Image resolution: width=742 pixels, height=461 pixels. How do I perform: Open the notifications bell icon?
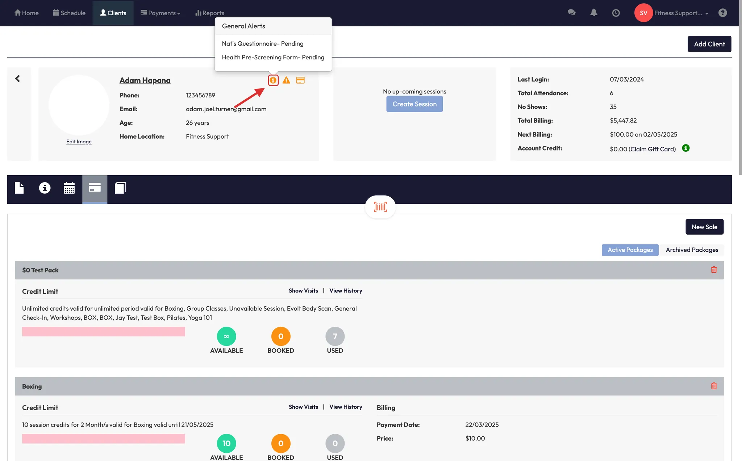[594, 13]
